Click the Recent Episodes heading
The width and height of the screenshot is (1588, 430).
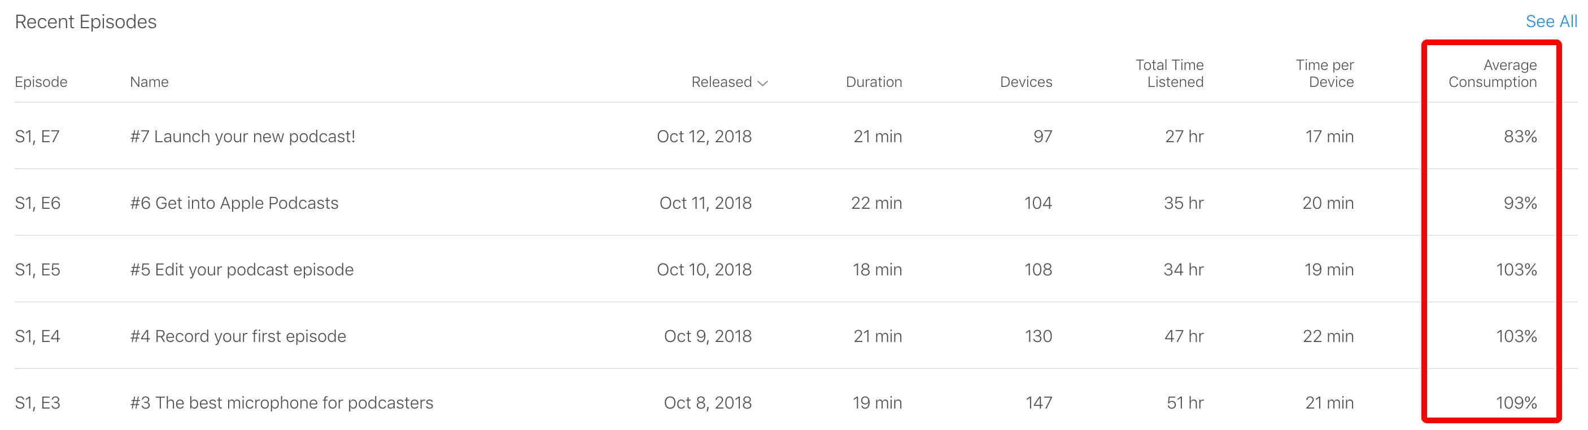(86, 21)
